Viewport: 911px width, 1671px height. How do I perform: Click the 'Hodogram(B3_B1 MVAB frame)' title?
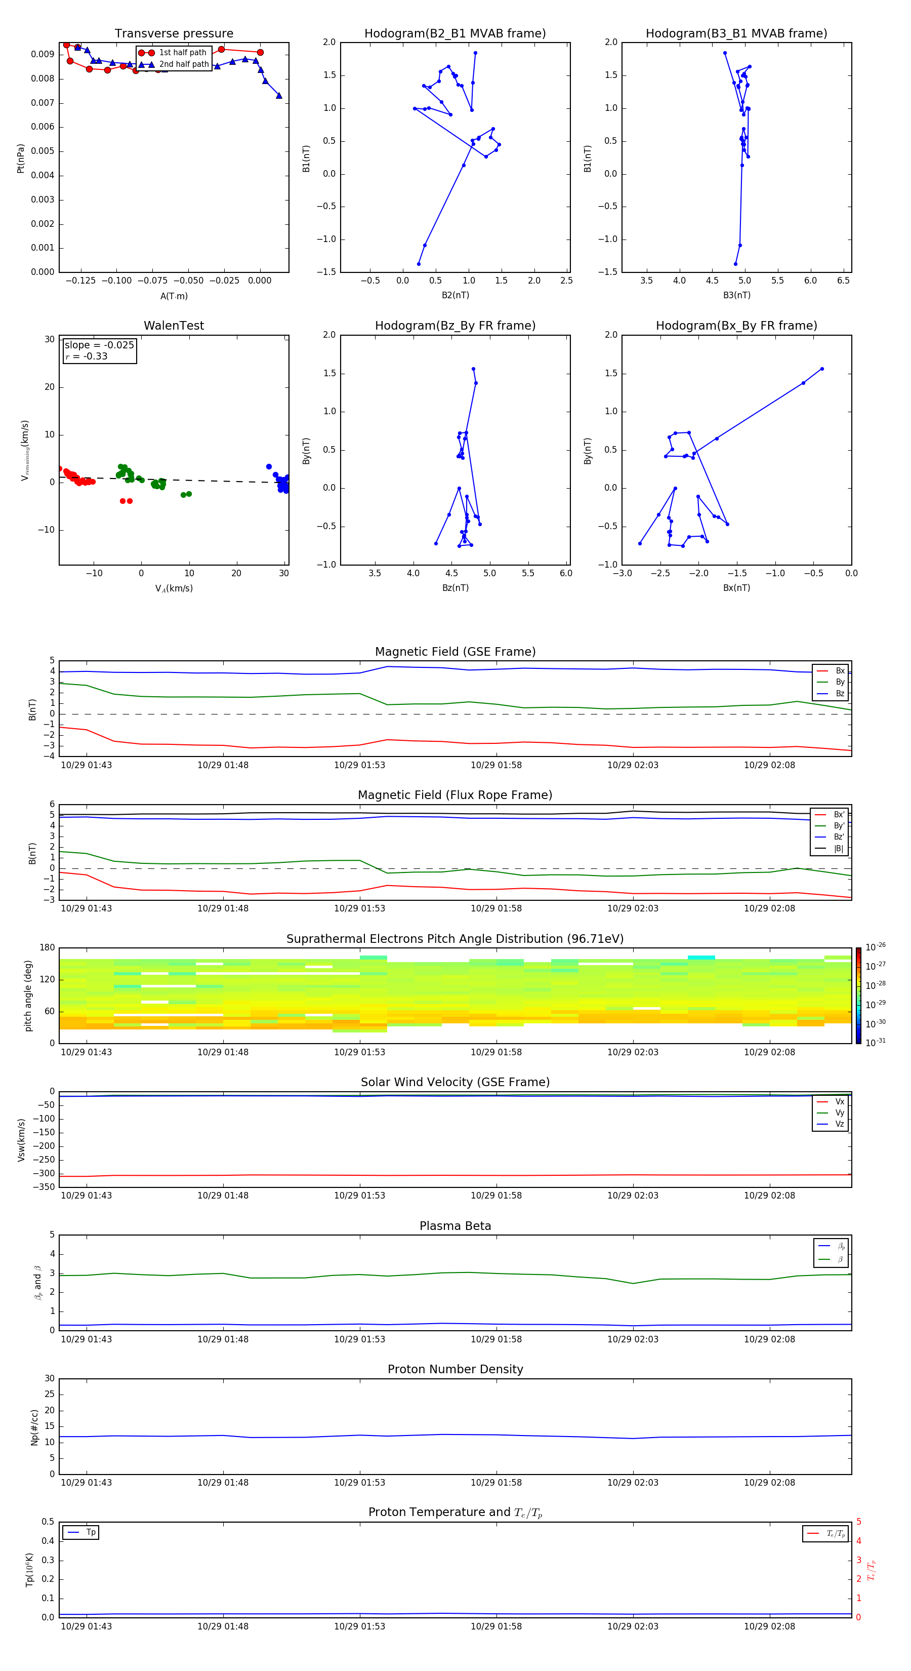(736, 34)
